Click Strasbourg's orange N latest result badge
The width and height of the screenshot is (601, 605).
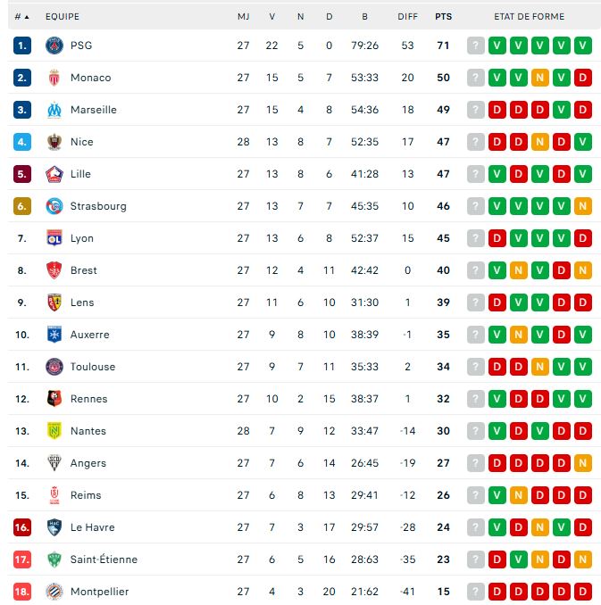click(583, 206)
